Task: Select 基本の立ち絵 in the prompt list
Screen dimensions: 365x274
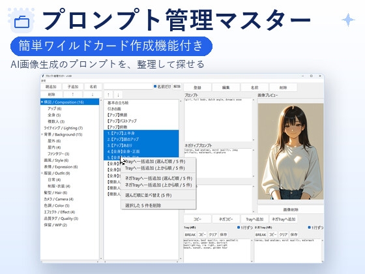Action: [118, 103]
